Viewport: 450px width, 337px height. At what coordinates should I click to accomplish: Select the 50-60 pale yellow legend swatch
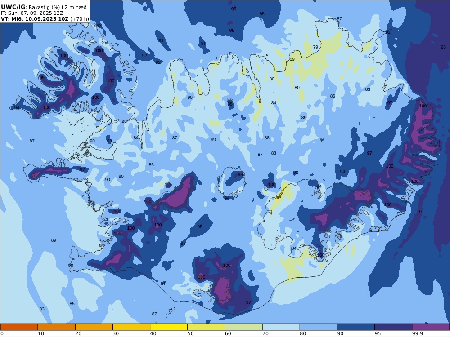click(x=206, y=327)
